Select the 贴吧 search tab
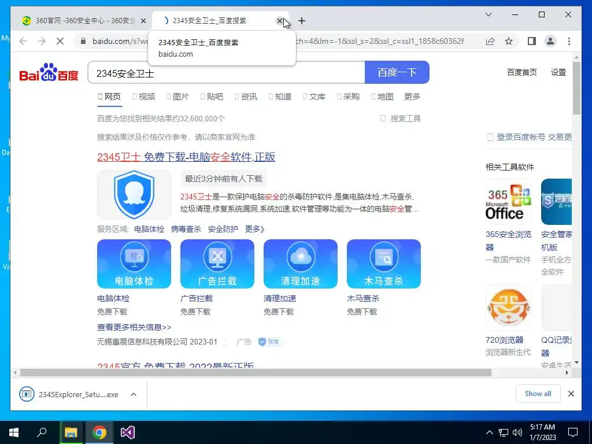Viewport: 592px width, 444px height. pyautogui.click(x=212, y=97)
